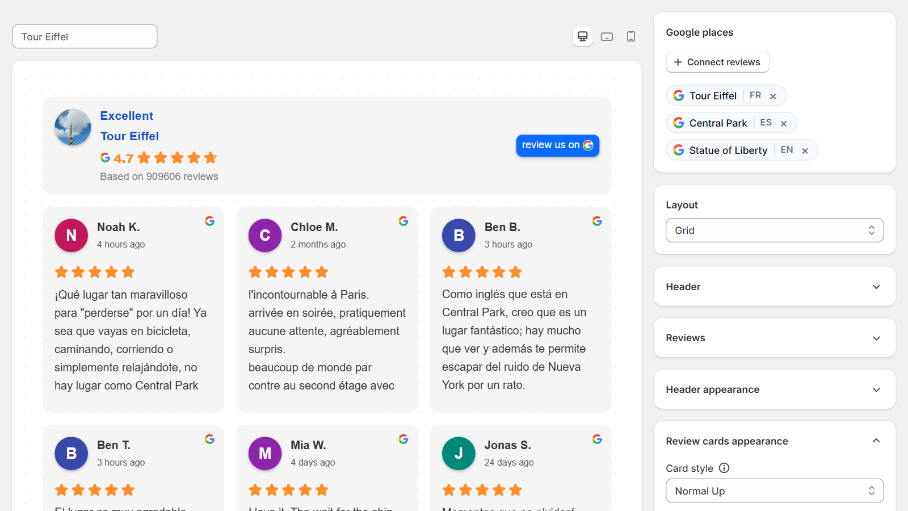This screenshot has height=511, width=908.
Task: Expand the Header section
Action: point(775,287)
